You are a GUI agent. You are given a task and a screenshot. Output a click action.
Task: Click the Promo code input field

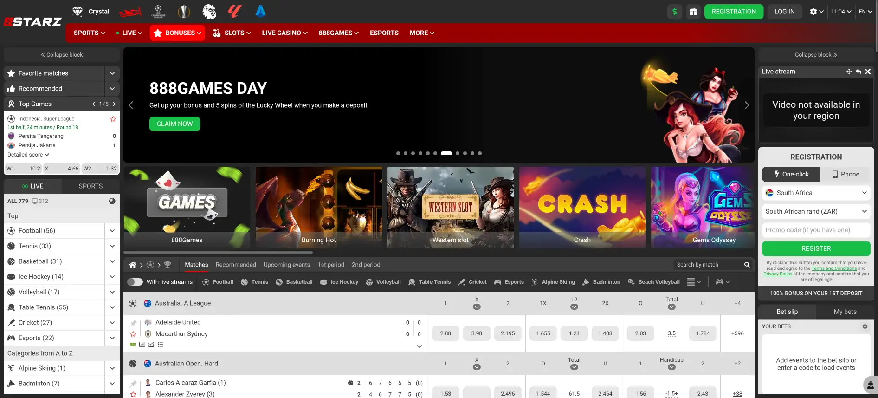[x=816, y=230]
